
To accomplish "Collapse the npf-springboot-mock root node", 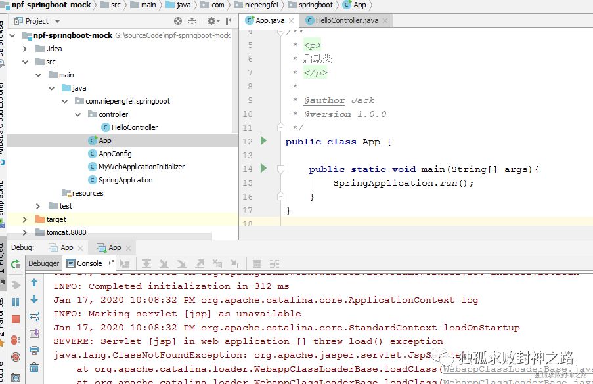I will [x=12, y=35].
